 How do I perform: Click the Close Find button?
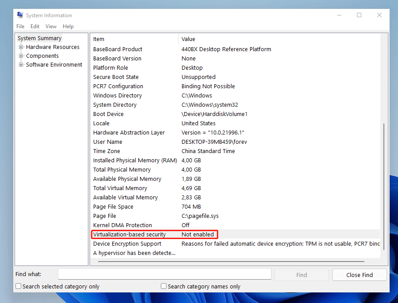click(x=360, y=275)
